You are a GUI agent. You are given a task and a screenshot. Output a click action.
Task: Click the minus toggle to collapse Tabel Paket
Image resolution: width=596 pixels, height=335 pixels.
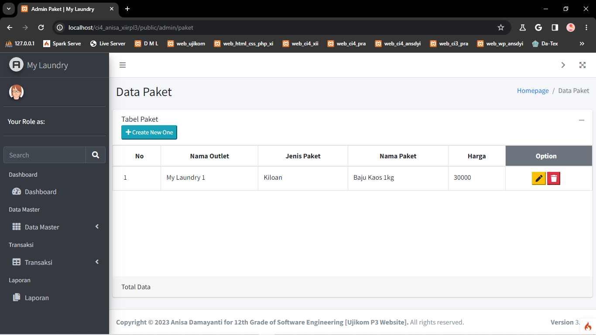point(581,120)
